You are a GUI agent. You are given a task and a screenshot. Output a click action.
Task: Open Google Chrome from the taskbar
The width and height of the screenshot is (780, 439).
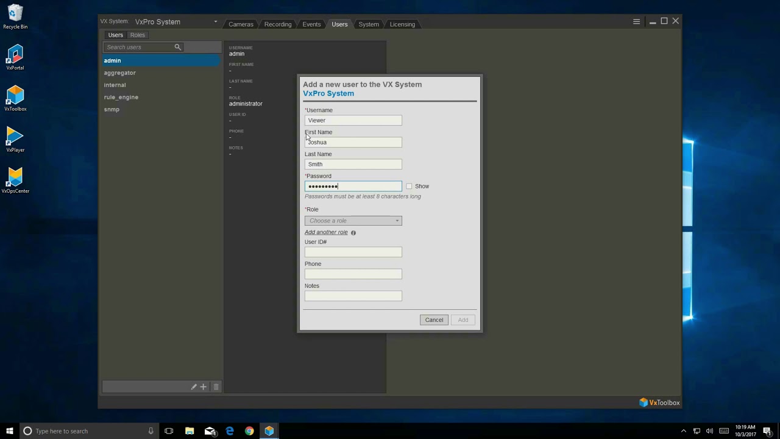point(249,431)
